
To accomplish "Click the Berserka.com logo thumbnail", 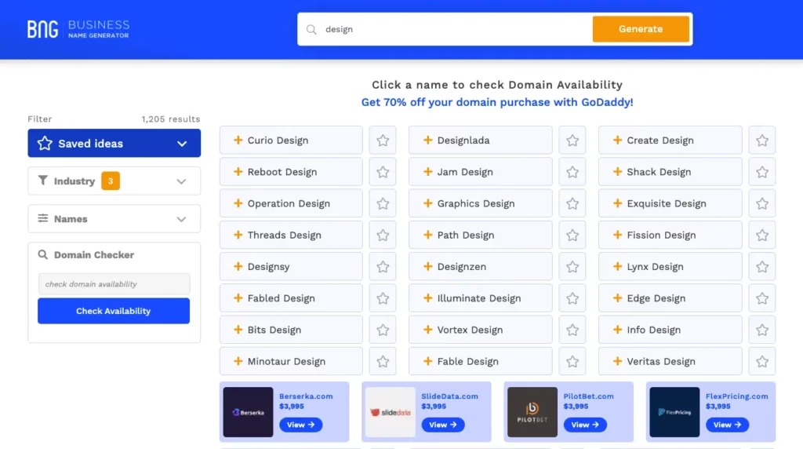I will pos(248,412).
